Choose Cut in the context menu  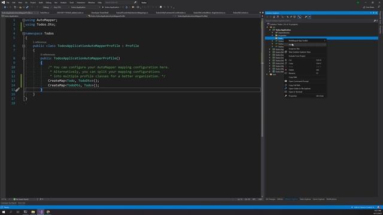coord(305,60)
